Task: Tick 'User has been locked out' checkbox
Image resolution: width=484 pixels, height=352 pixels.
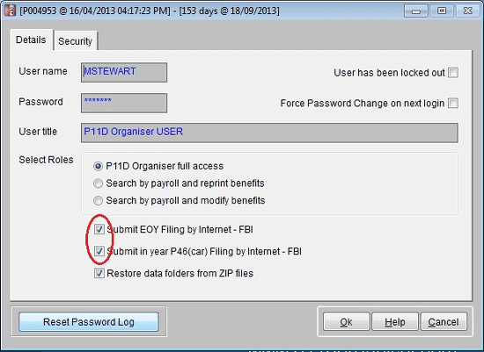Action: [453, 73]
